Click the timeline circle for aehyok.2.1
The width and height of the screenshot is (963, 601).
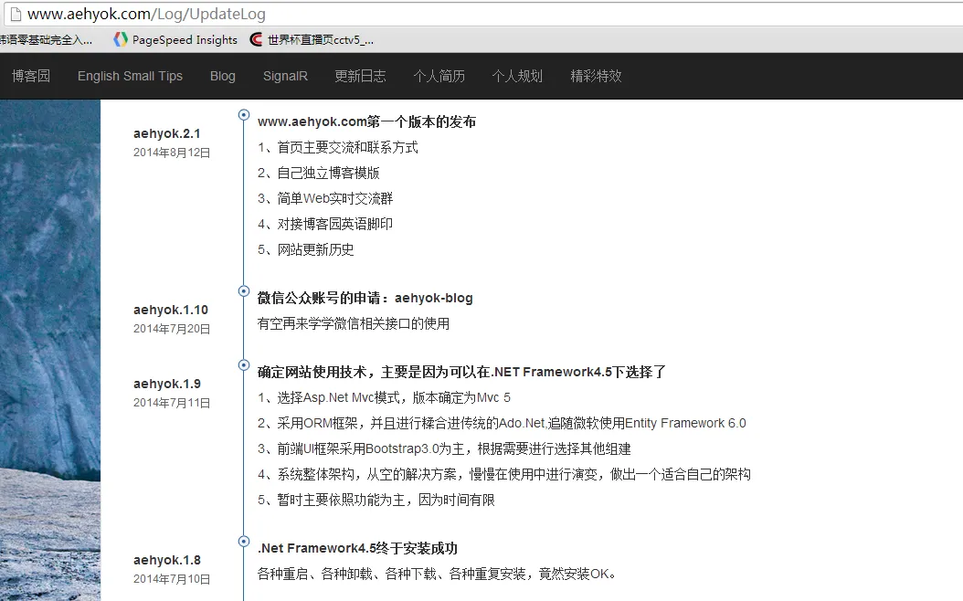[x=244, y=115]
